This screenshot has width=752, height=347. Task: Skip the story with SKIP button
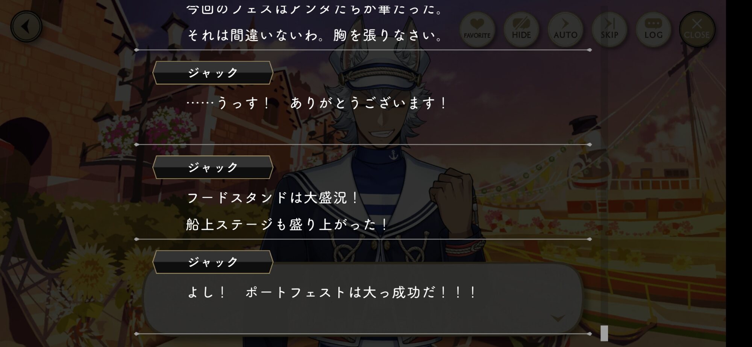(609, 29)
